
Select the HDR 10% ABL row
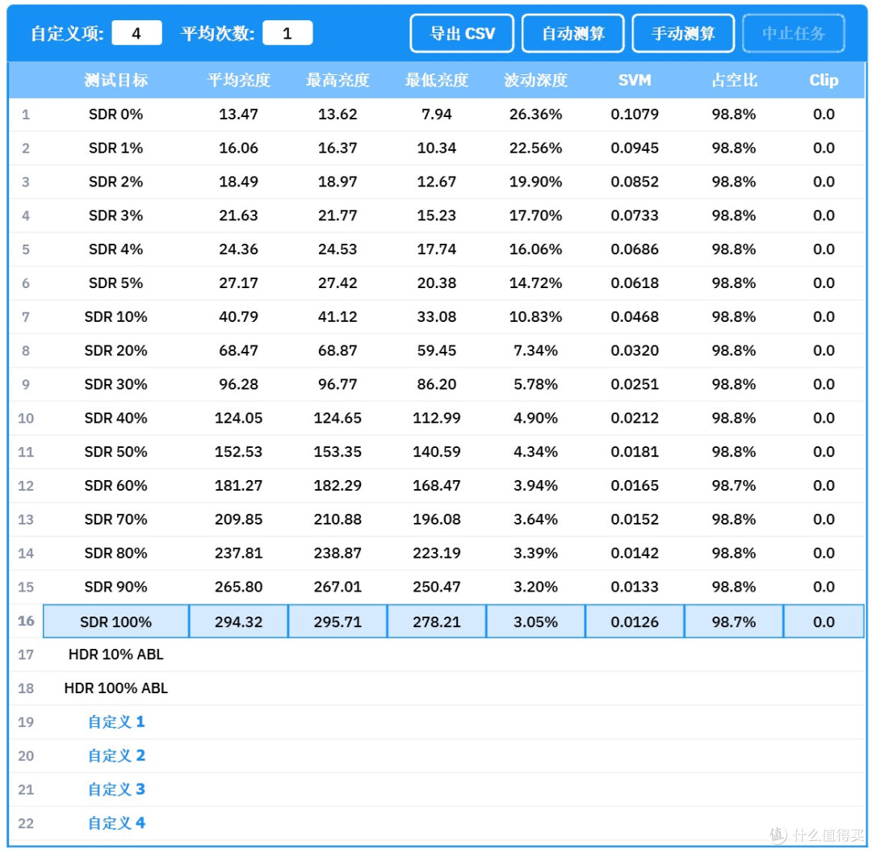click(115, 654)
